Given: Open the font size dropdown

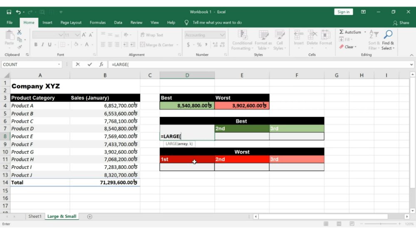Looking at the screenshot, I should pyautogui.click(x=77, y=35).
